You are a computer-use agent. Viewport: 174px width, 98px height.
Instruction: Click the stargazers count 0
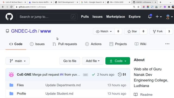click(x=143, y=31)
